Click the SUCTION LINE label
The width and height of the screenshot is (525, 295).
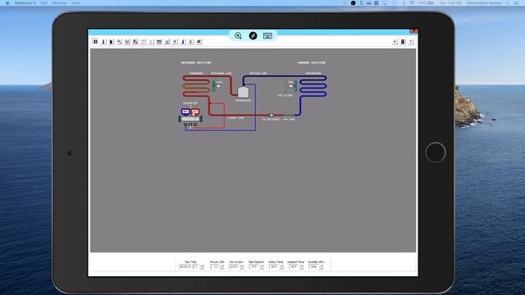[x=258, y=73]
